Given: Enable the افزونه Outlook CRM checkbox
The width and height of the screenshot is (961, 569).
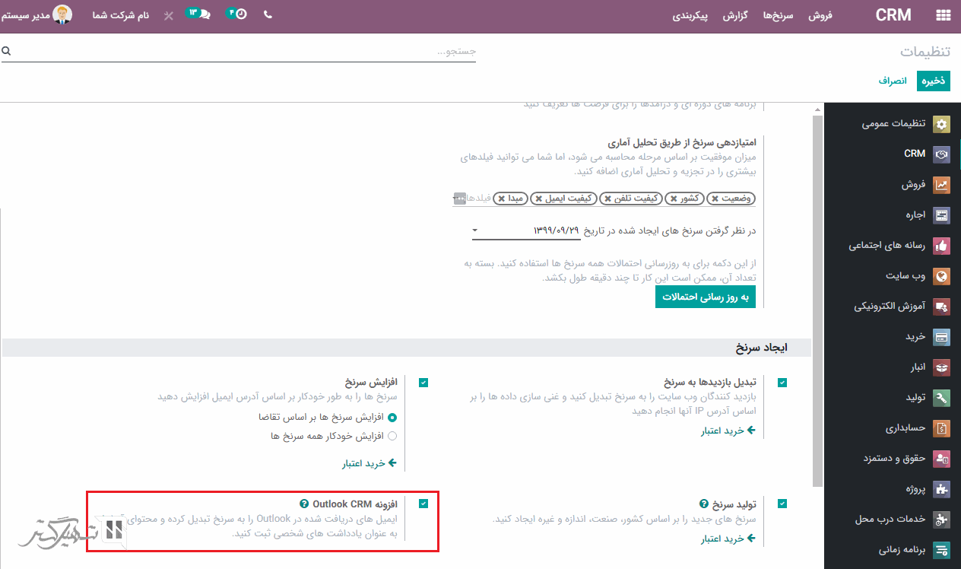Looking at the screenshot, I should [x=423, y=503].
